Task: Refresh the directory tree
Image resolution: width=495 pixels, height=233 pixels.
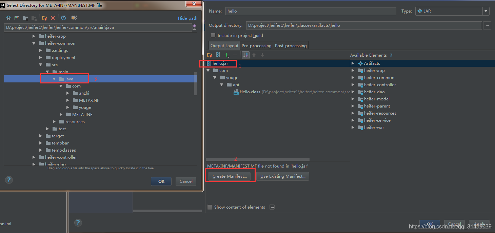Action: tap(63, 18)
